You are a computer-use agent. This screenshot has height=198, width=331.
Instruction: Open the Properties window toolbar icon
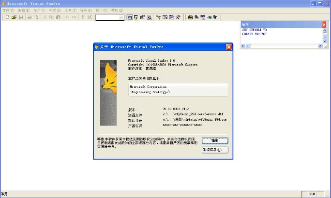pyautogui.click(x=143, y=17)
